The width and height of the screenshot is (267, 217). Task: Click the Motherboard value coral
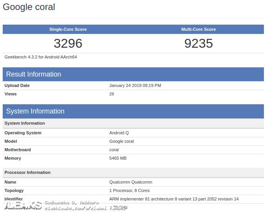click(x=114, y=150)
